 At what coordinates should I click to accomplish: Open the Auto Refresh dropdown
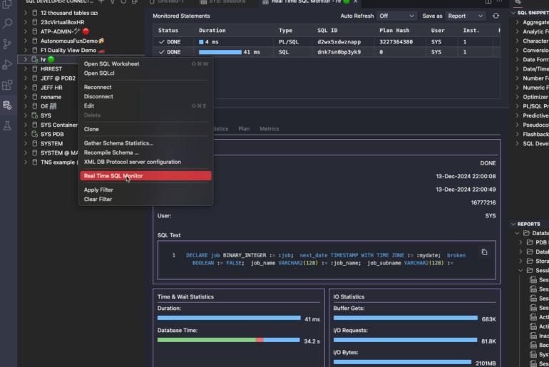pos(396,16)
